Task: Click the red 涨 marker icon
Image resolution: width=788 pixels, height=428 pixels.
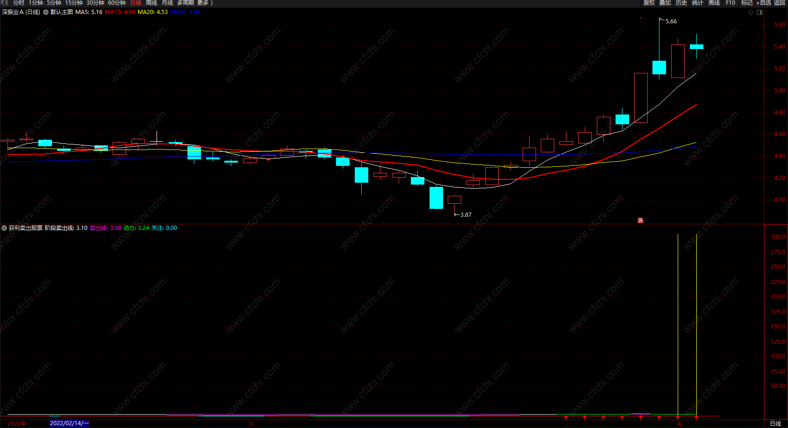Action: tap(640, 220)
